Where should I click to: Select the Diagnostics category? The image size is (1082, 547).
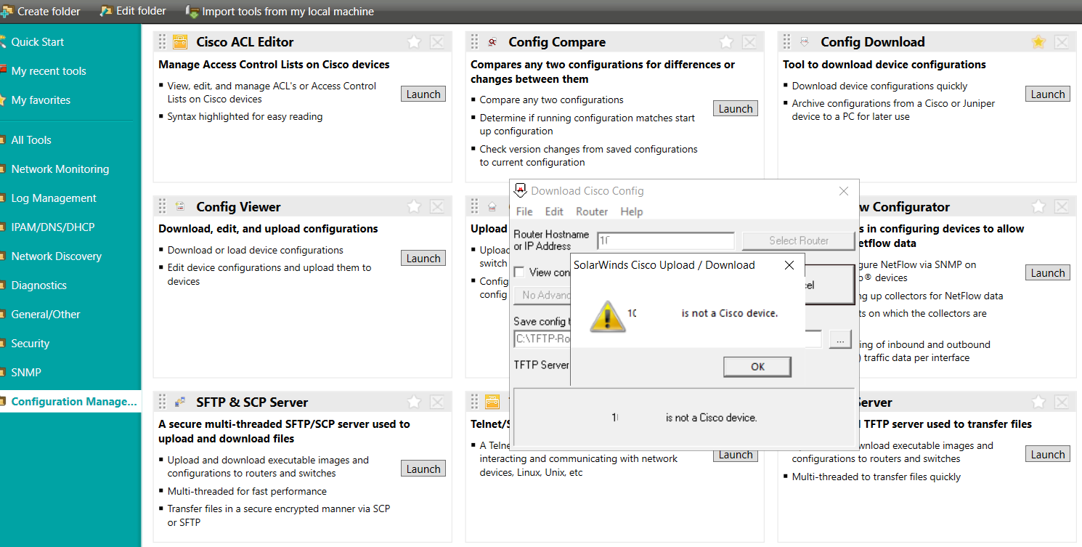point(38,285)
